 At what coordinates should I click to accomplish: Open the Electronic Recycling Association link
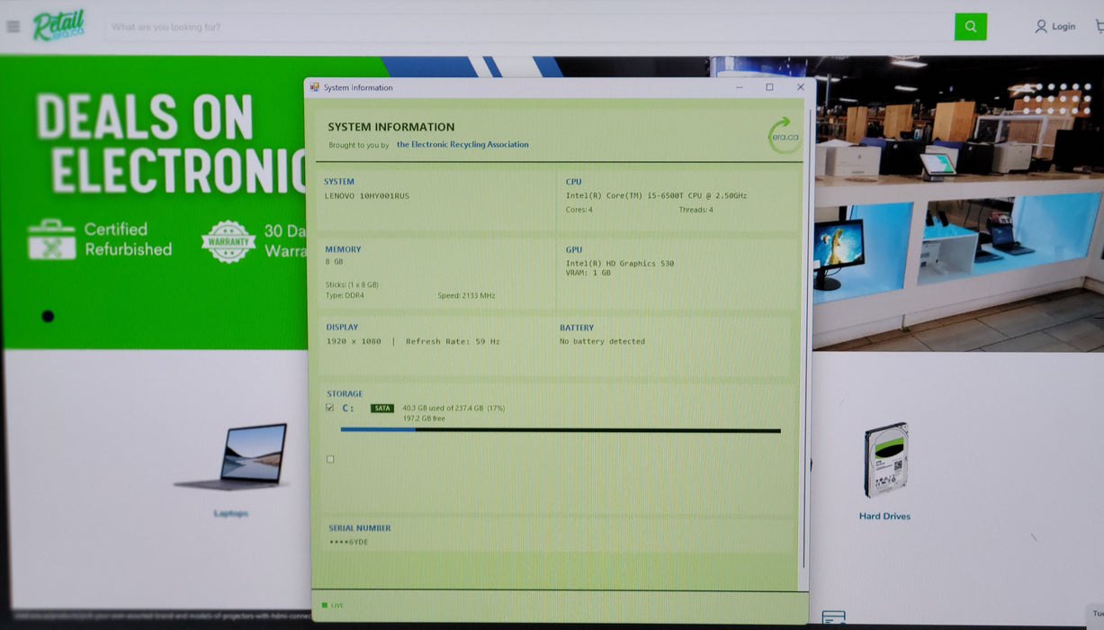(x=462, y=145)
